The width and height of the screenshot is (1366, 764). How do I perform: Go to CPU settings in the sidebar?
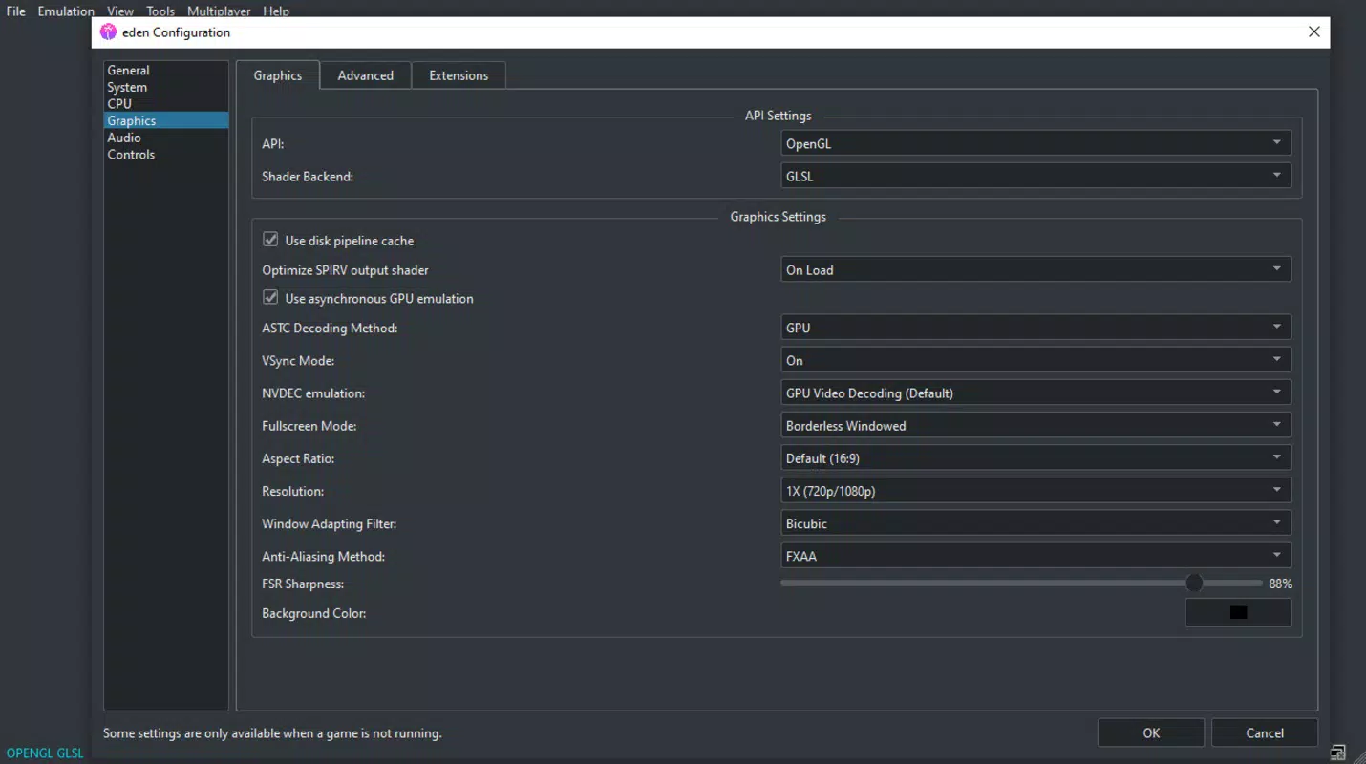166,103
